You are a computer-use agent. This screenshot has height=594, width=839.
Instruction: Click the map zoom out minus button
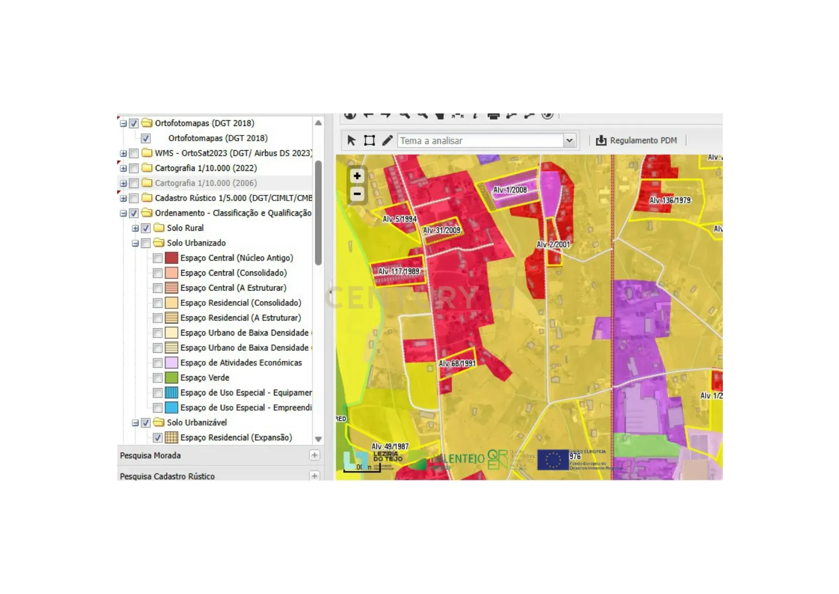point(357,194)
